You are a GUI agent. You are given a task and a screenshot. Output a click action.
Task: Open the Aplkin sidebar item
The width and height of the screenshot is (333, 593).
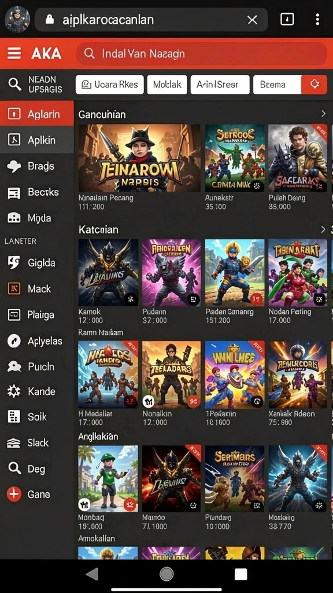pos(36,140)
